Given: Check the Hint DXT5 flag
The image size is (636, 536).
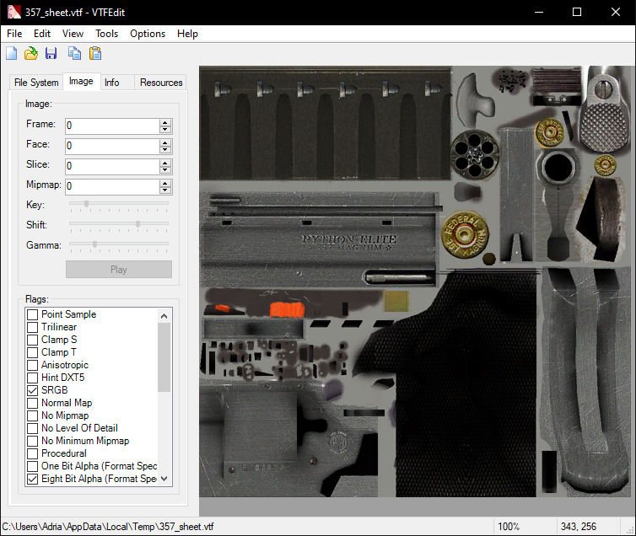Looking at the screenshot, I should coord(32,378).
